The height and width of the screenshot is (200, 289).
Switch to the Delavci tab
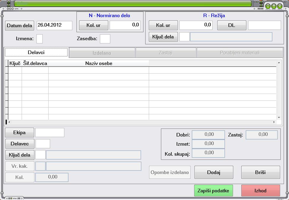[36, 52]
